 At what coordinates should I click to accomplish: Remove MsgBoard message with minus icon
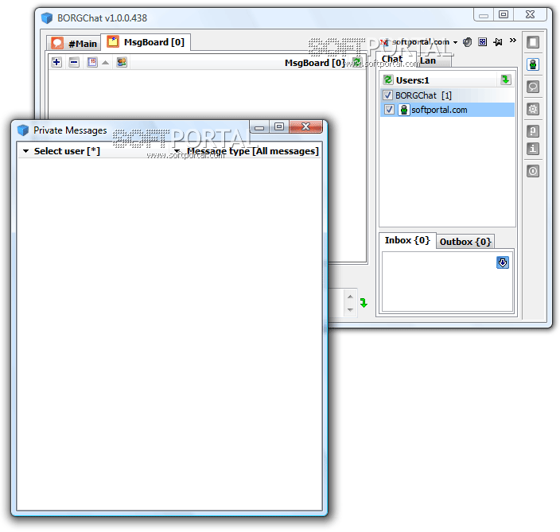pyautogui.click(x=74, y=63)
